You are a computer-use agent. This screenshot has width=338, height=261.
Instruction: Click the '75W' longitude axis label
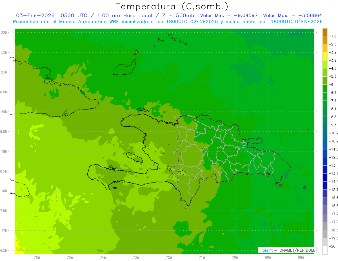pyautogui.click(x=70, y=257)
